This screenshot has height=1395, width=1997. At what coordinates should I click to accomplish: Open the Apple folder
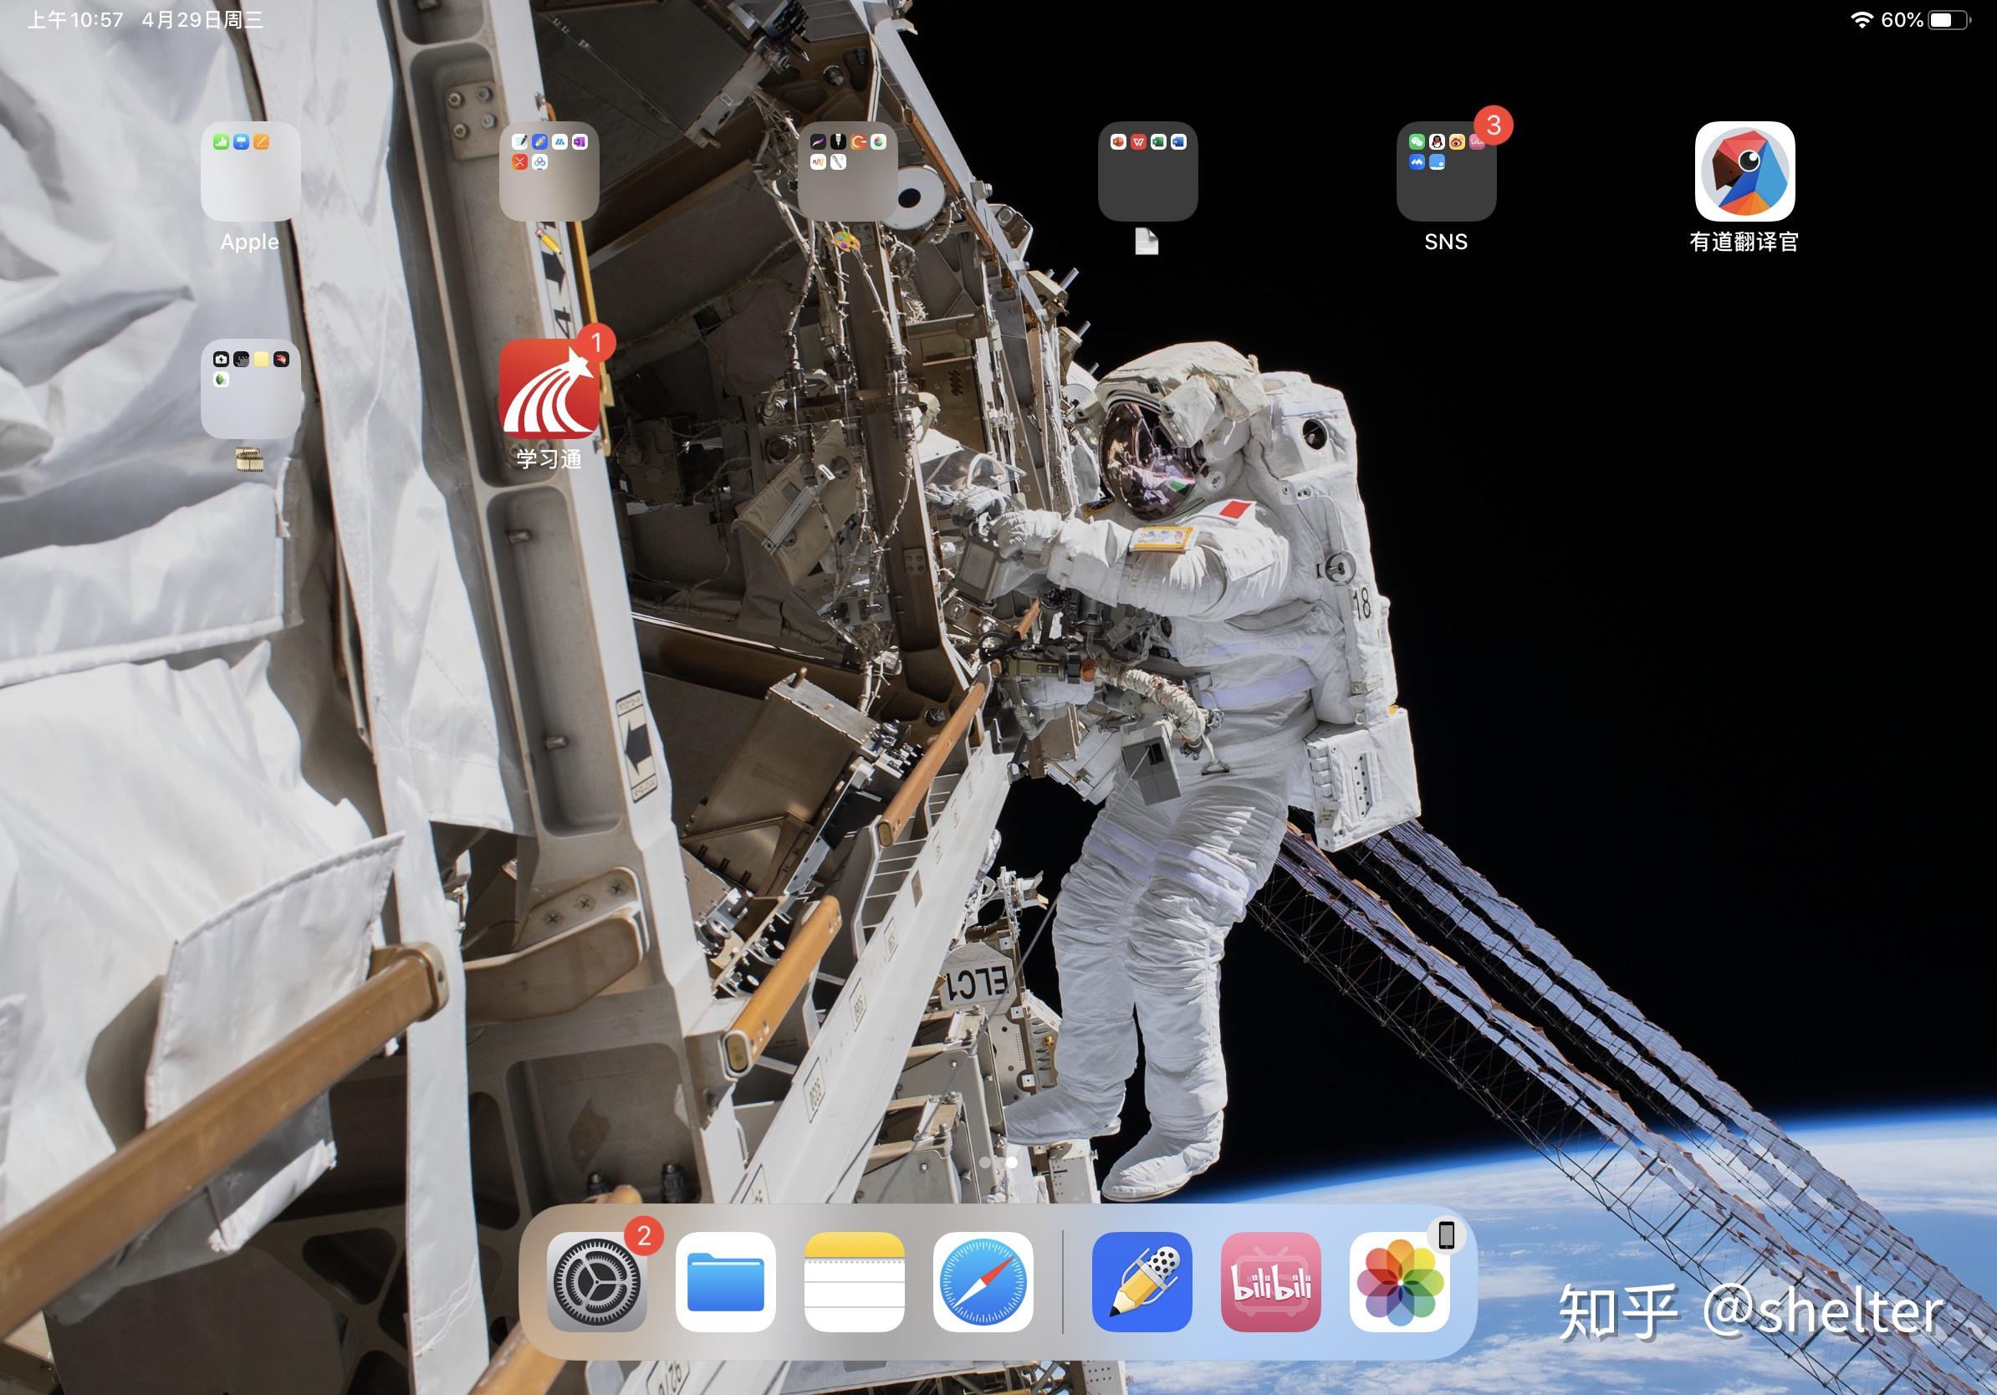pyautogui.click(x=251, y=171)
